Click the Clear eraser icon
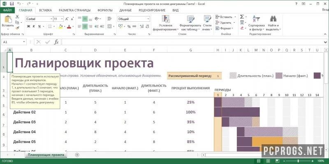Viewport: 329px width, 164px height. [242, 28]
